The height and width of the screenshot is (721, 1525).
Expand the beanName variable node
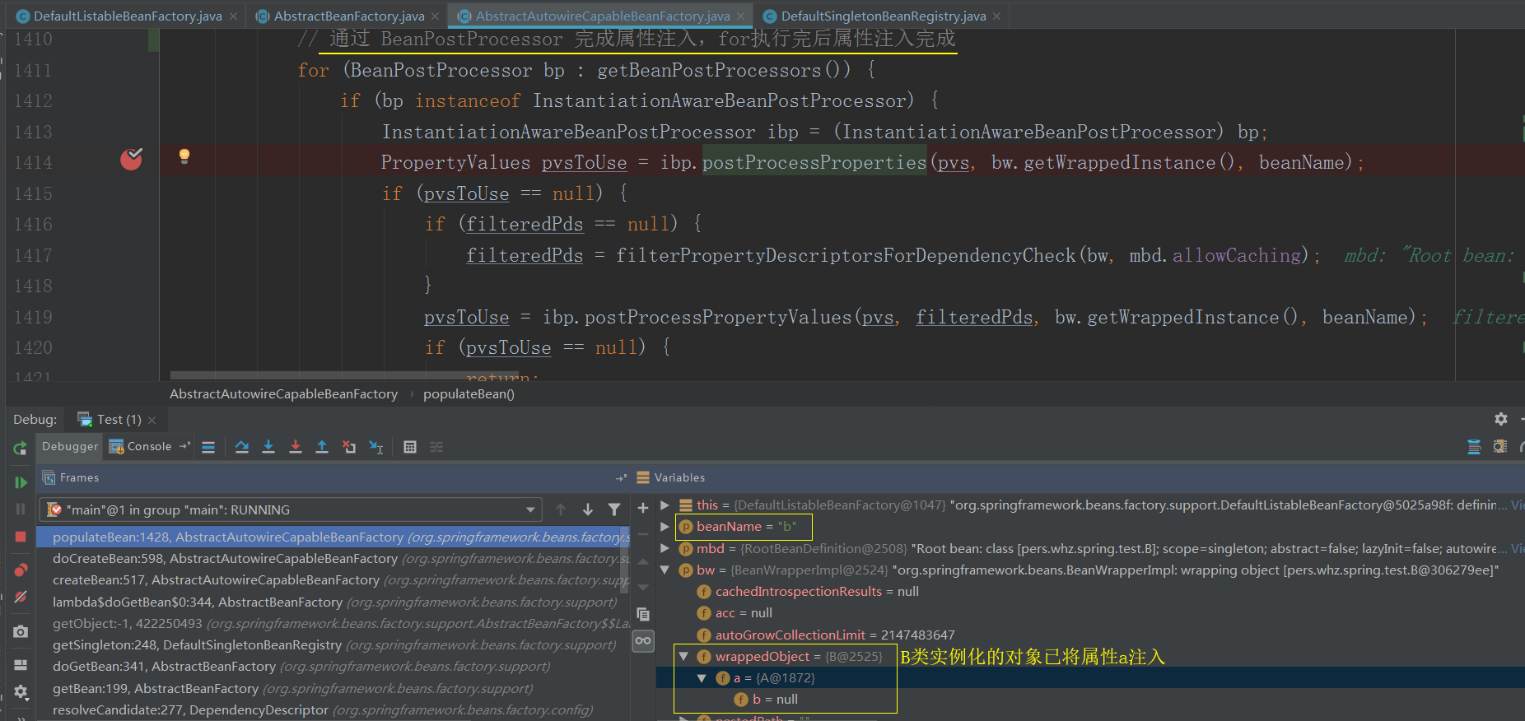click(665, 526)
